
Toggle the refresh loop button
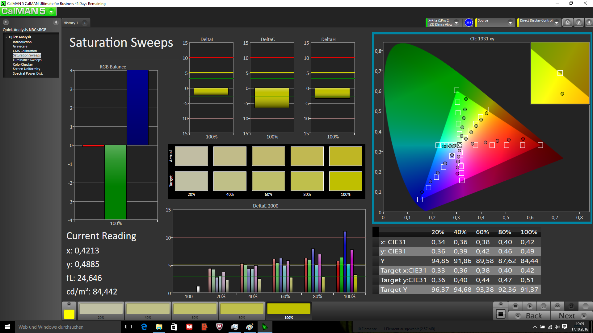pos(571,306)
